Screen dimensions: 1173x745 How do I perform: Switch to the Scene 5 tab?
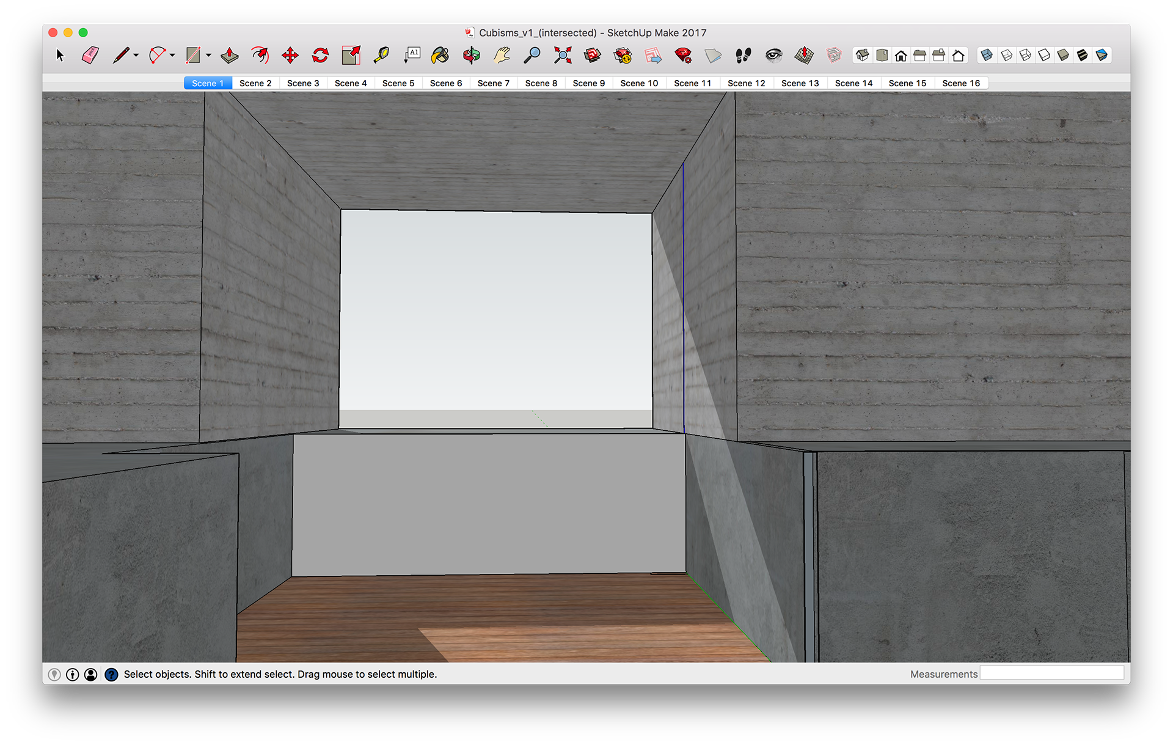click(398, 83)
